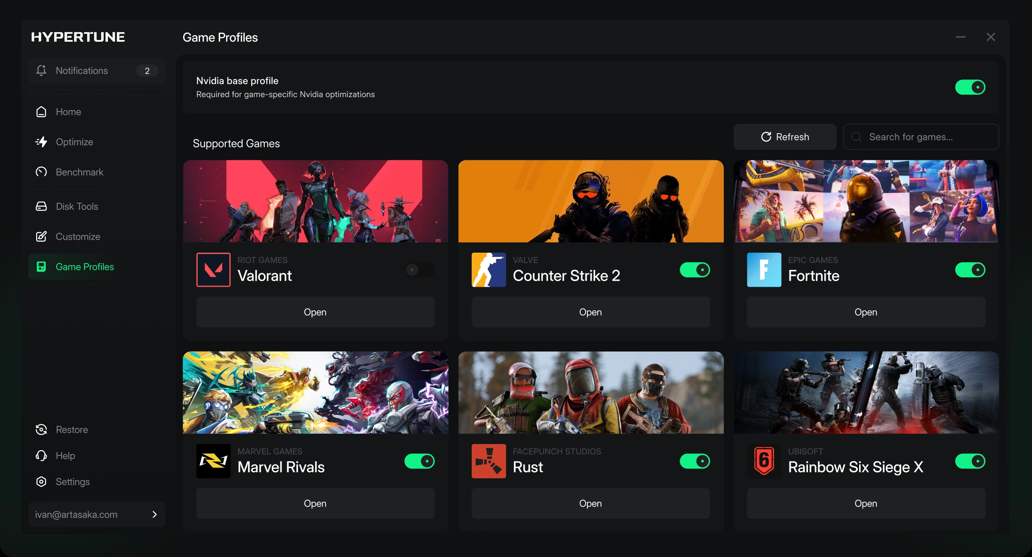Click the Rainbow Six Siege X logo icon
This screenshot has height=557, width=1032.
coord(764,461)
